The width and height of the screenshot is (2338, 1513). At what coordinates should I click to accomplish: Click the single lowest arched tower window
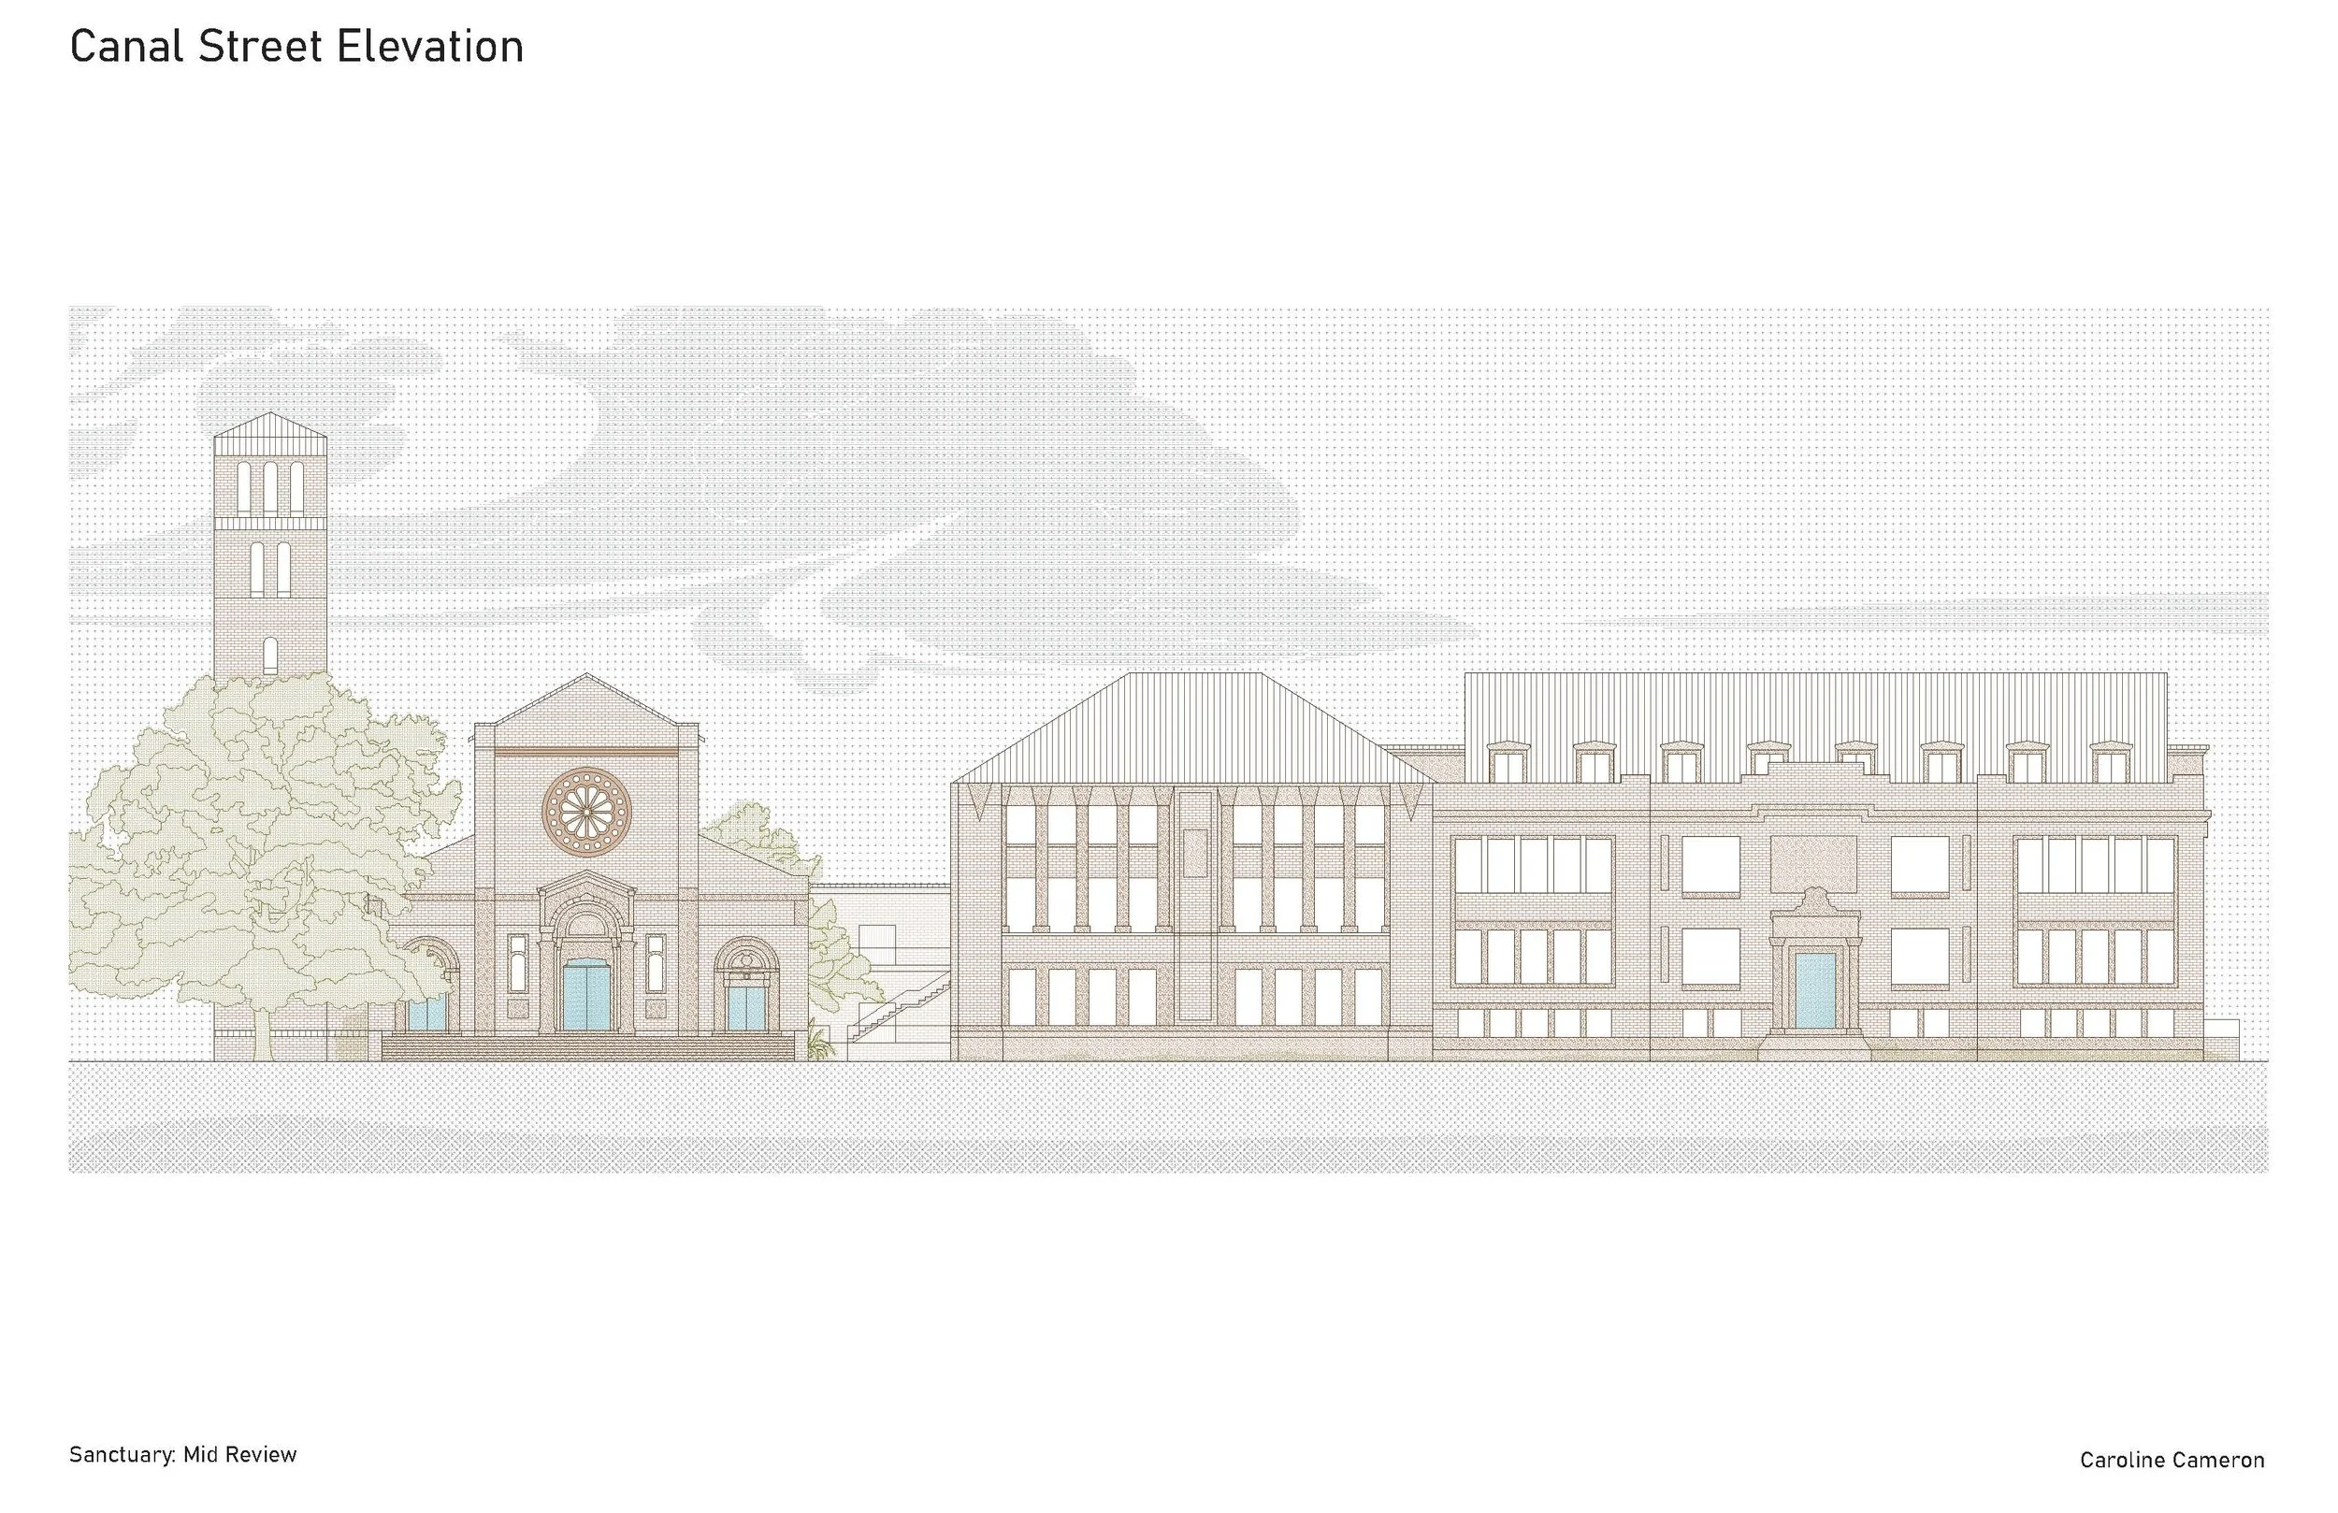pyautogui.click(x=270, y=656)
